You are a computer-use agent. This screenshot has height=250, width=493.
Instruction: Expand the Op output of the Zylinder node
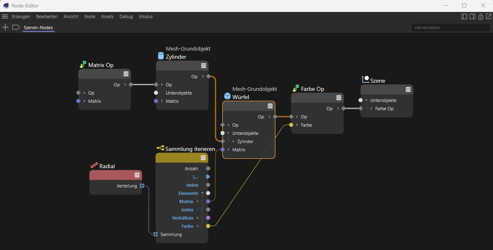202,76
